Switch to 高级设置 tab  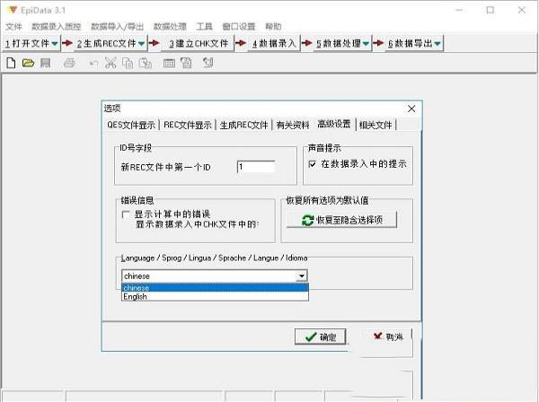click(x=334, y=124)
